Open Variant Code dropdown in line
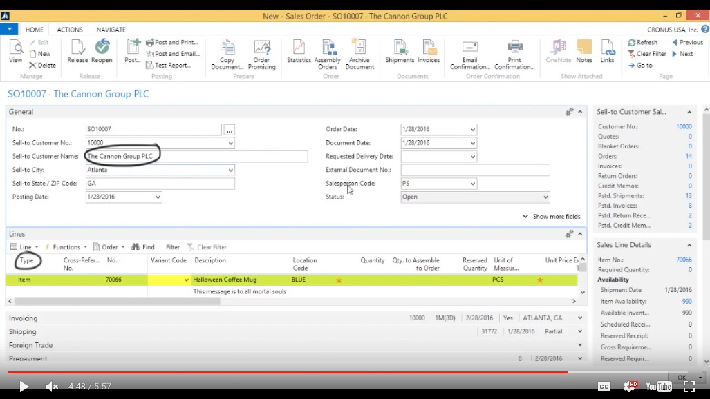Screen dimensions: 710x399 click(x=186, y=280)
